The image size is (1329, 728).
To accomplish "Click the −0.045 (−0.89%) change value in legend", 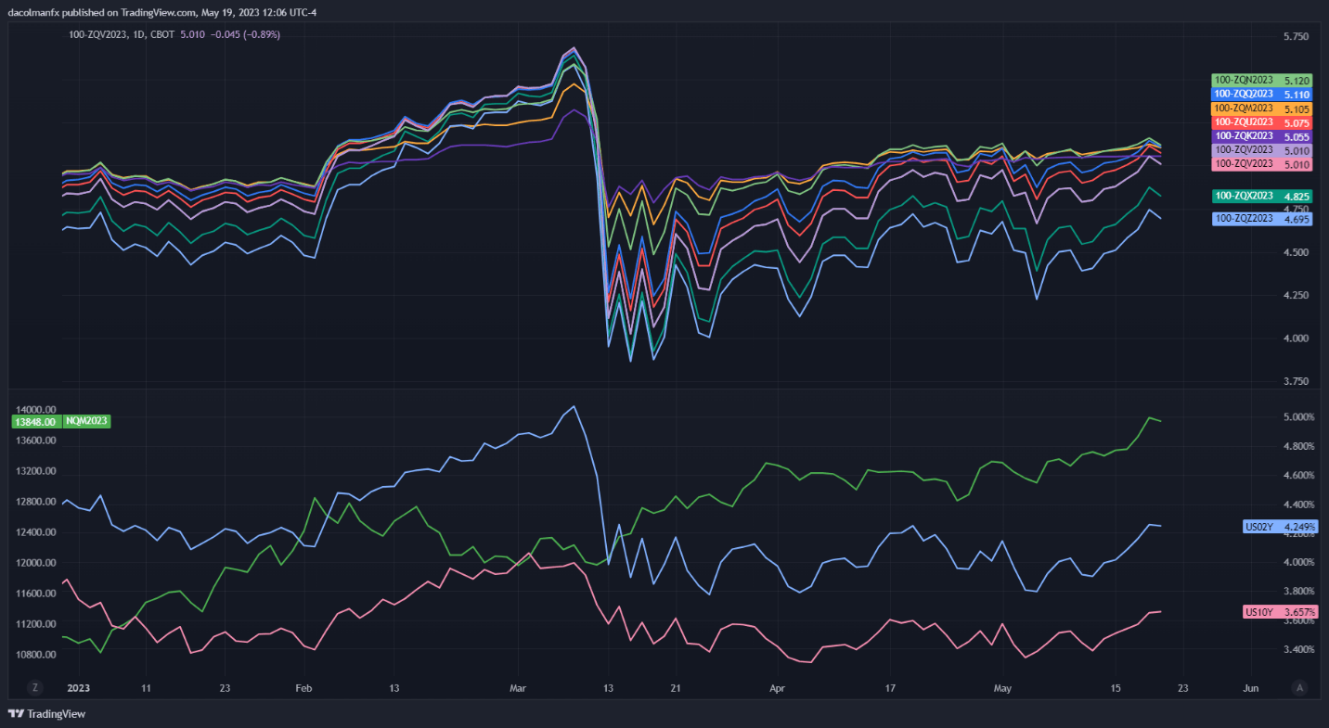I will (x=246, y=34).
